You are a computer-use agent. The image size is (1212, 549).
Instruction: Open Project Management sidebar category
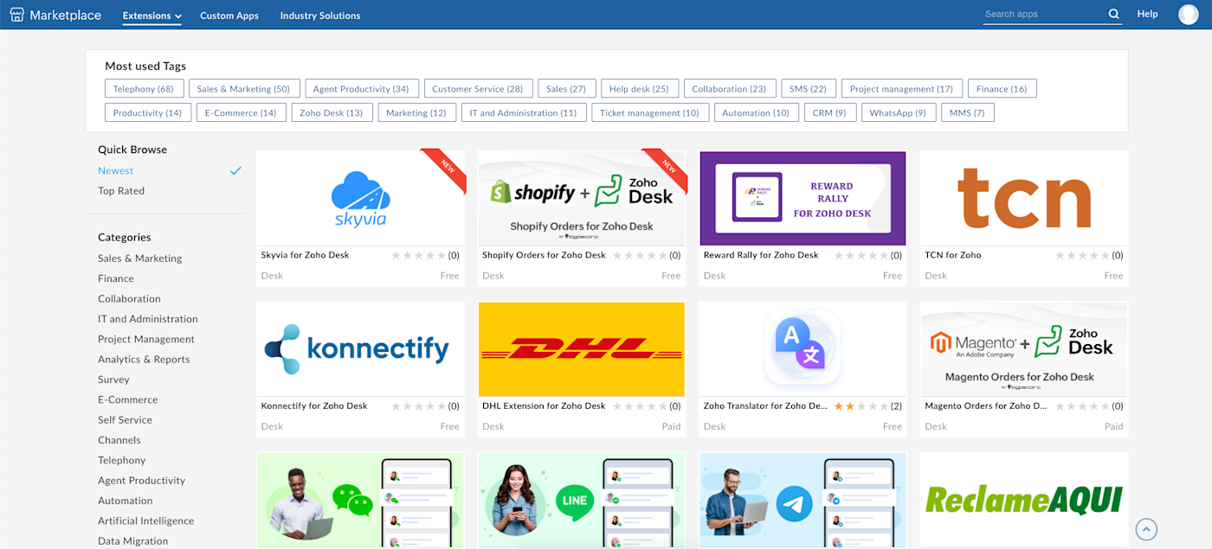pyautogui.click(x=146, y=340)
